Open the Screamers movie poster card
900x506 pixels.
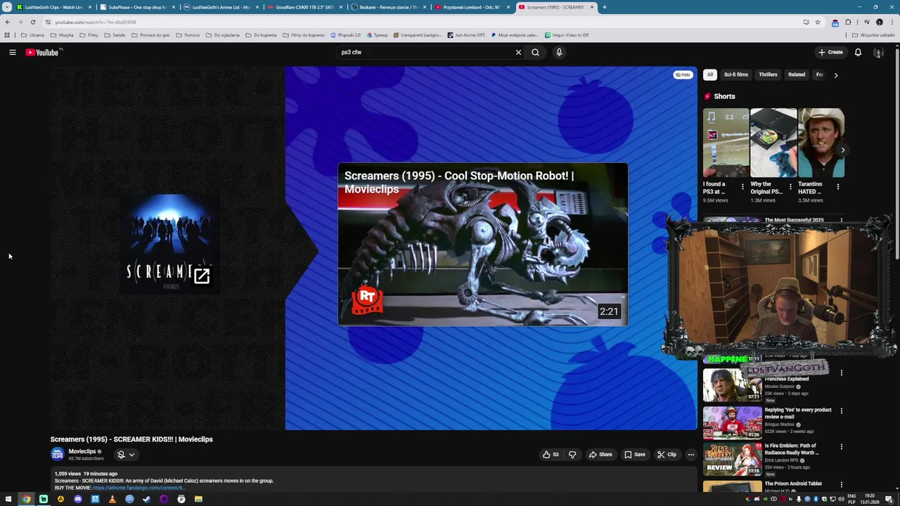pos(169,244)
